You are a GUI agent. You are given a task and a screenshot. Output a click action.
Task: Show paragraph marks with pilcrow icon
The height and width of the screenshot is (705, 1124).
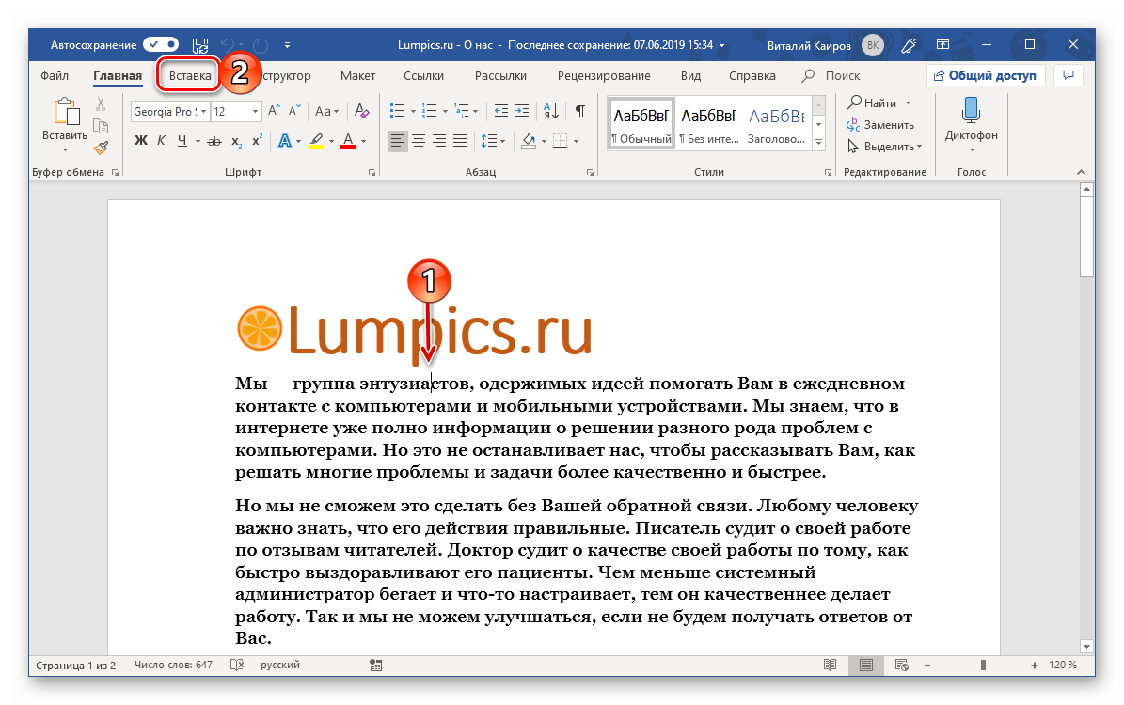tap(580, 111)
